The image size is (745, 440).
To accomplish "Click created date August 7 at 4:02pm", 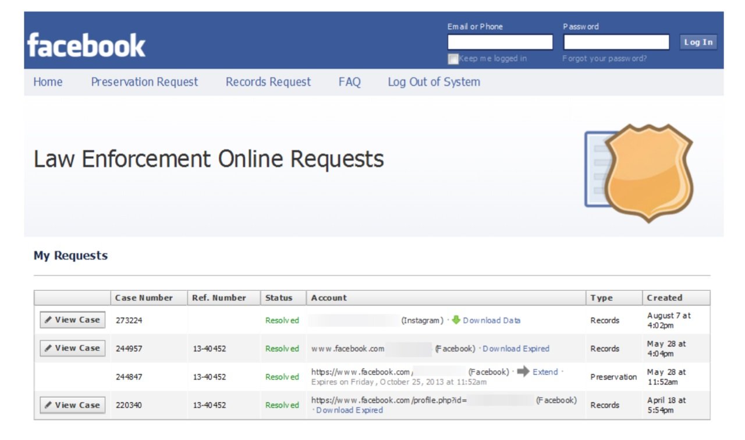I will point(669,320).
